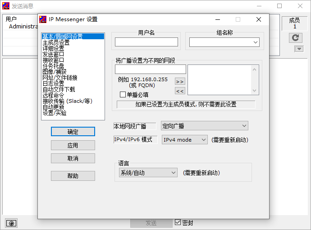Select 日志设置 in the settings list
Image resolution: width=311 pixels, height=230 pixels.
73,83
